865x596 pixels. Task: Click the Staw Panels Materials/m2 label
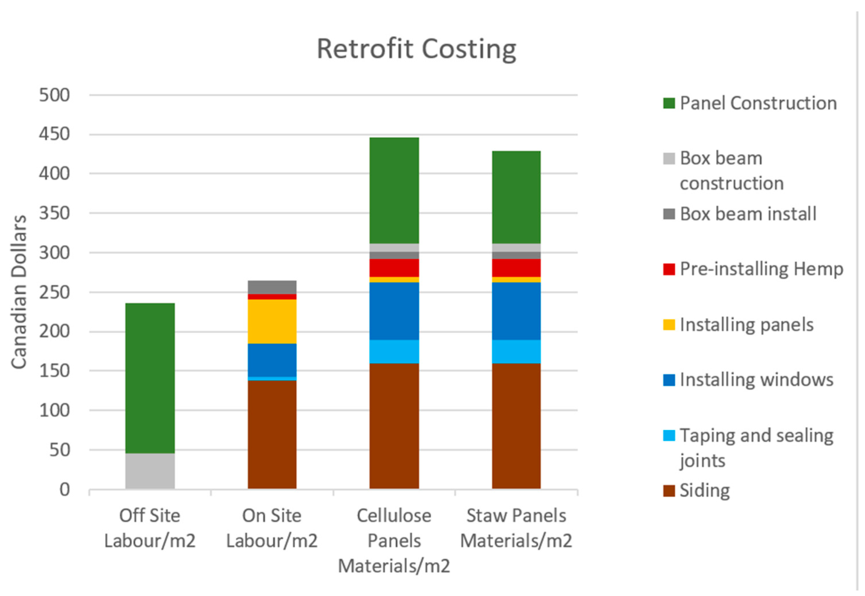pos(516,528)
